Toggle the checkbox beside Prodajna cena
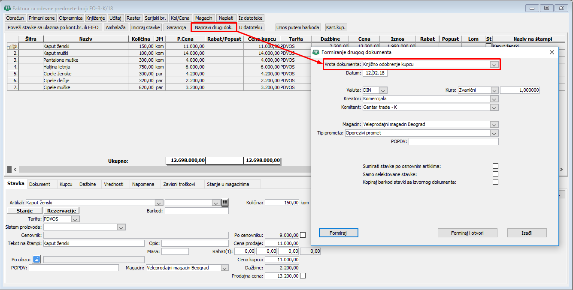The height and width of the screenshot is (290, 573). (303, 276)
